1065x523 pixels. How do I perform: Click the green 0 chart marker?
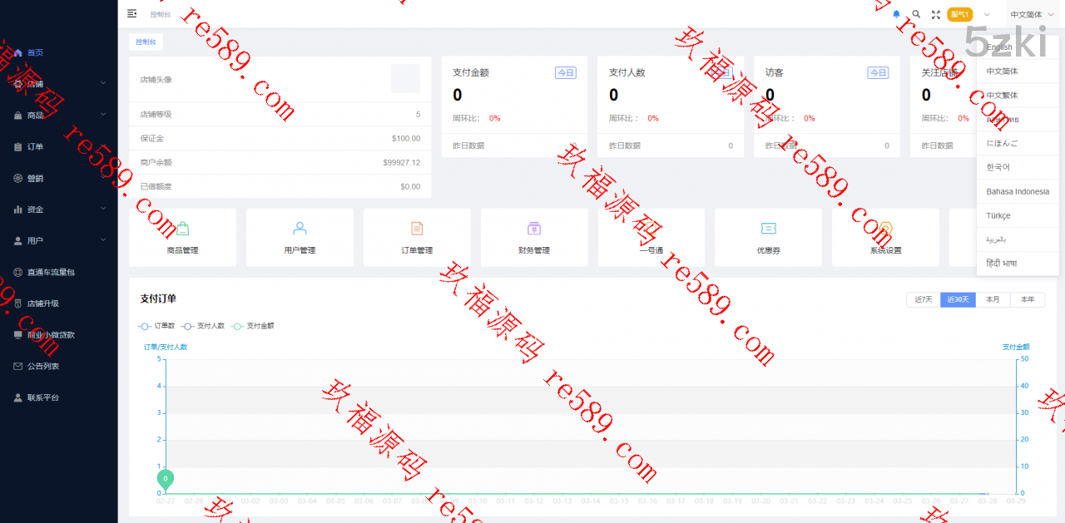[x=166, y=480]
